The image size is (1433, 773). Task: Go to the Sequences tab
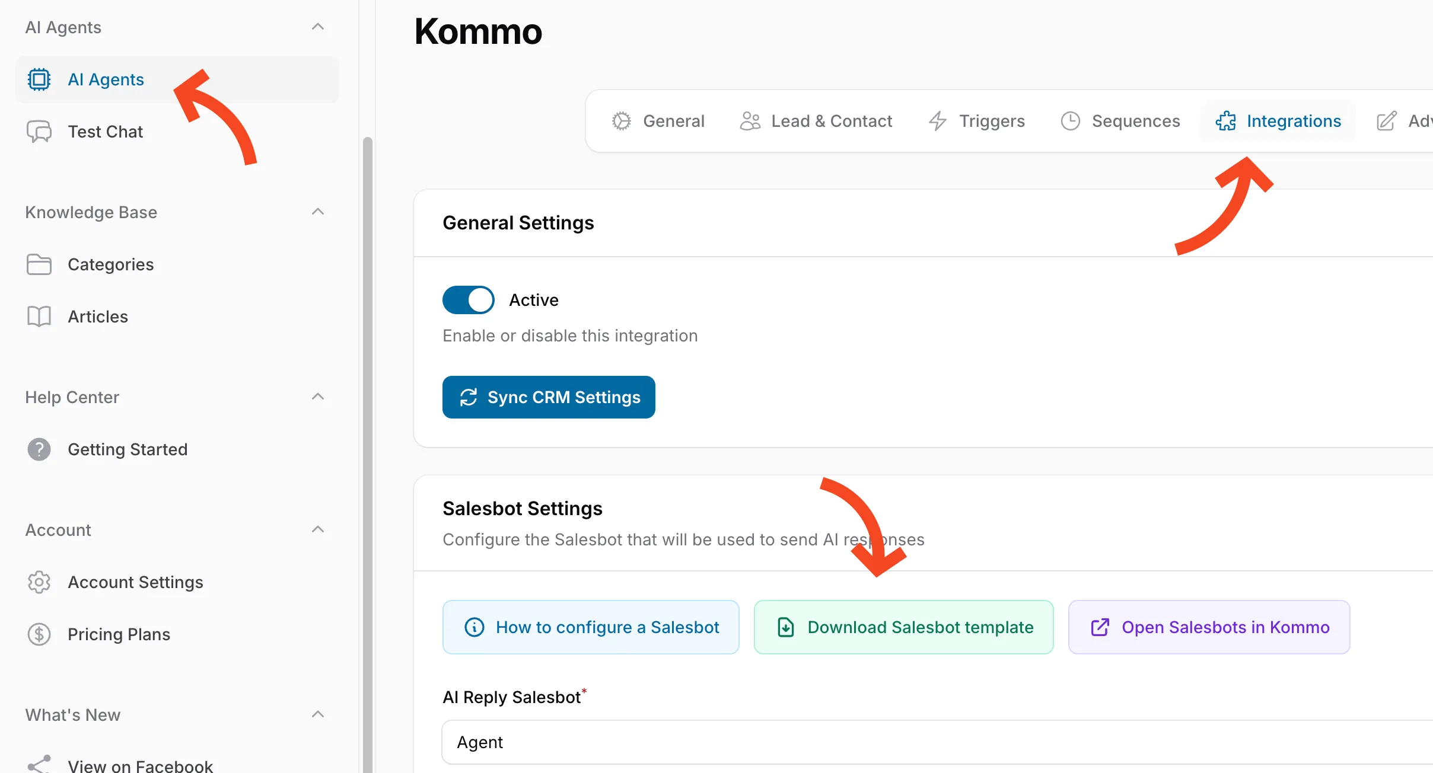(x=1120, y=121)
